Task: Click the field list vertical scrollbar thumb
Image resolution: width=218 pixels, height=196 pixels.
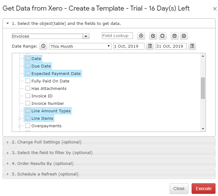Action: coord(203,88)
